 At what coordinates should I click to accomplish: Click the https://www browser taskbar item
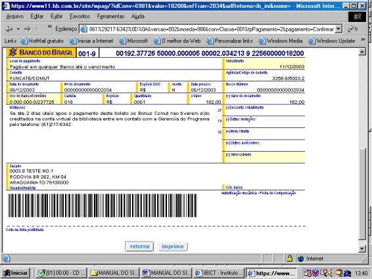(271, 273)
